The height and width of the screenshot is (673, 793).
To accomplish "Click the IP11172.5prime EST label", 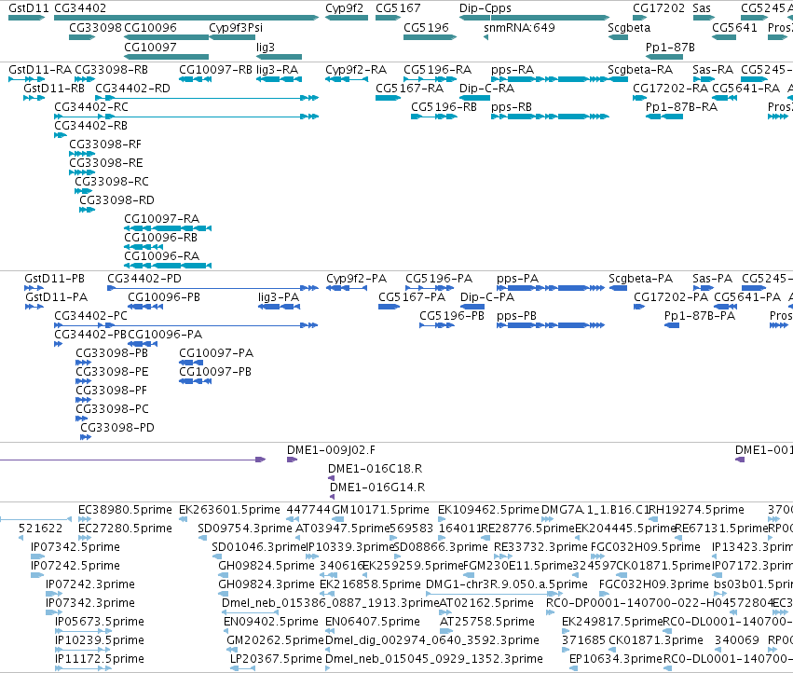I will pyautogui.click(x=100, y=659).
